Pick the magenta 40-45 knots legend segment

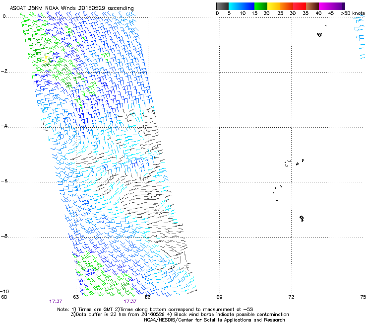point(325,6)
